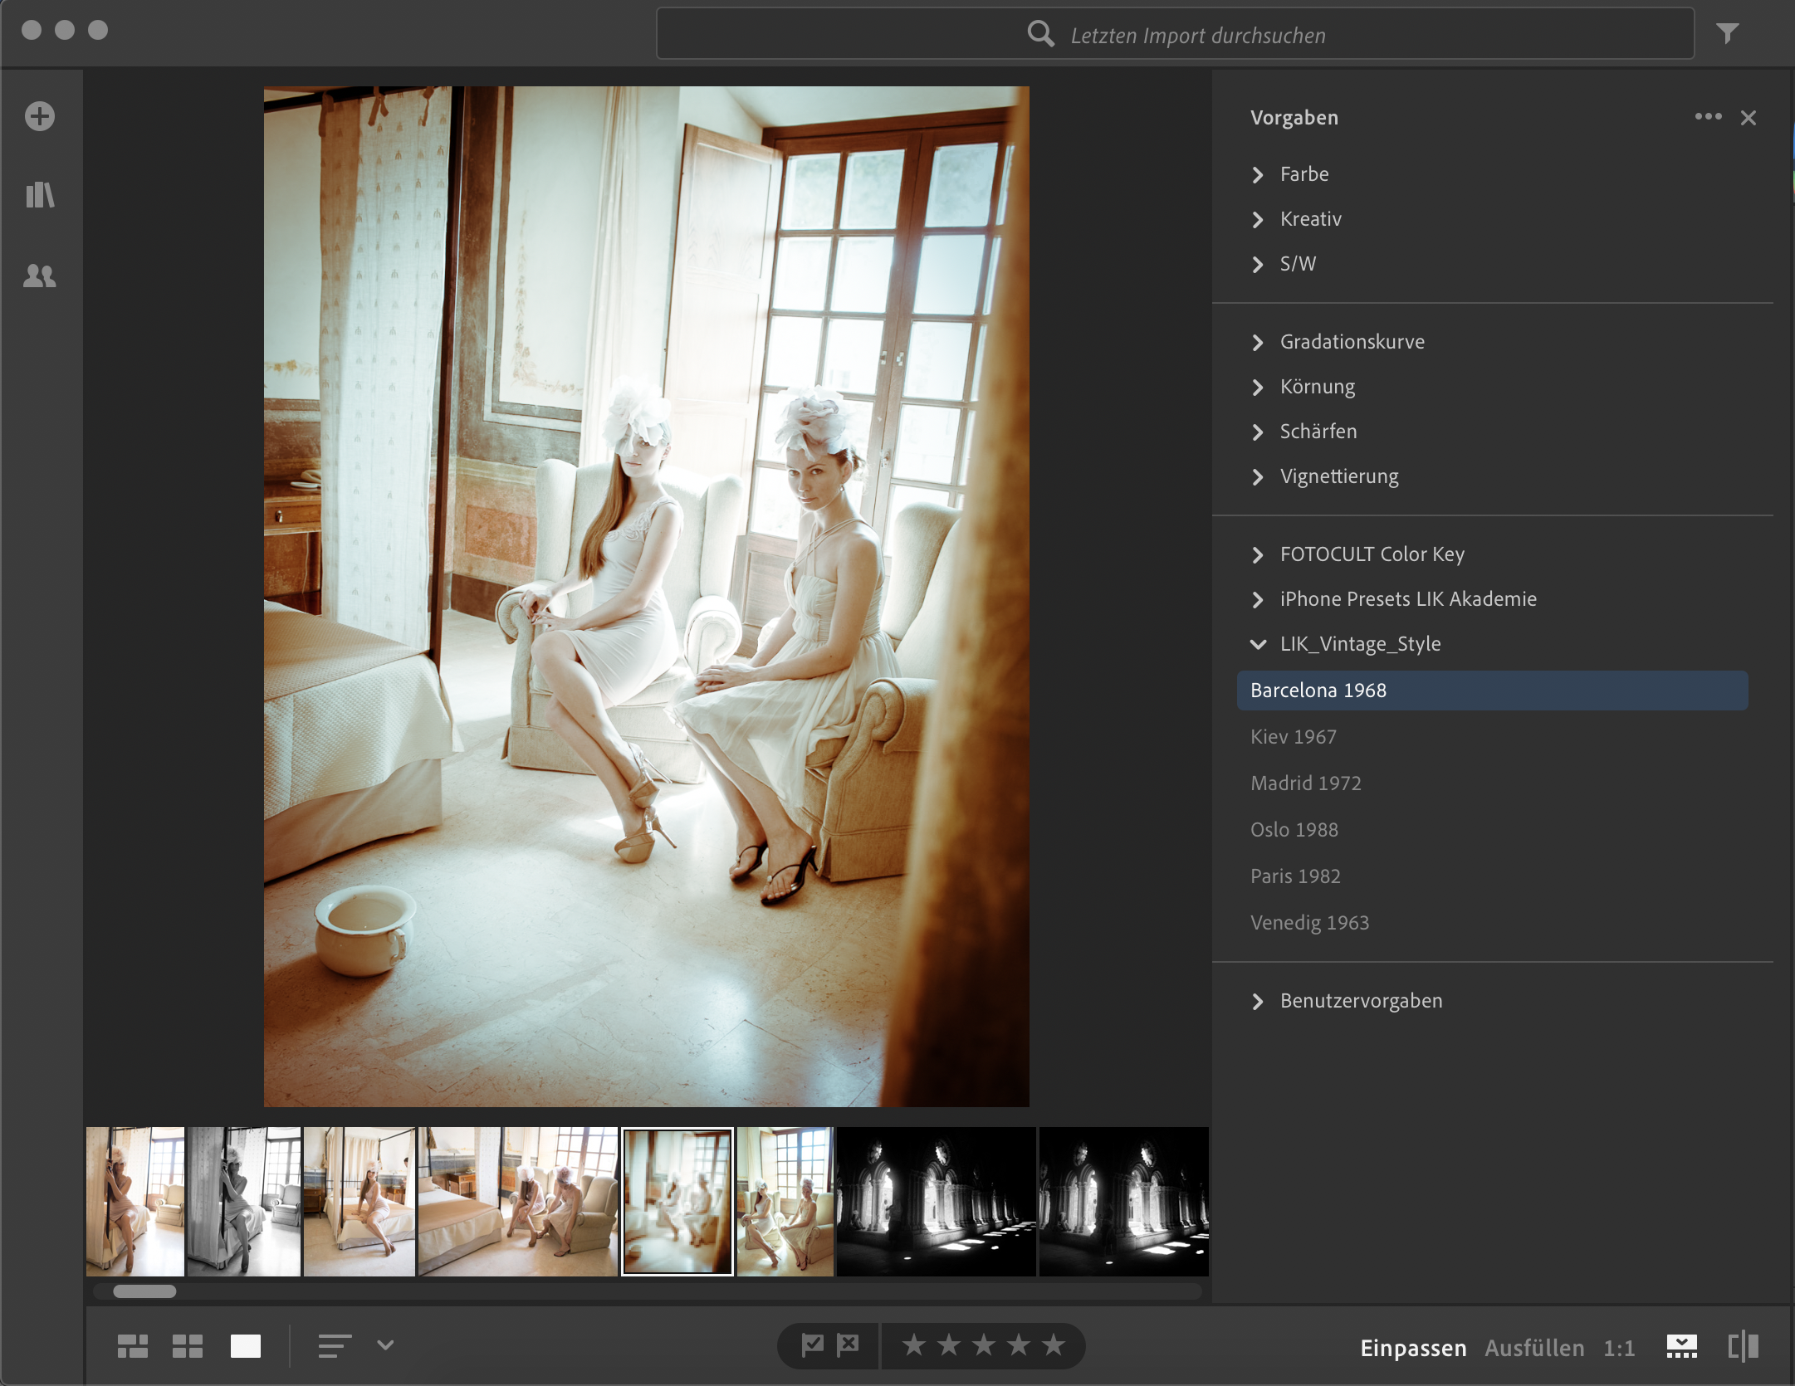The image size is (1795, 1386).
Task: Toggle show original before/after icon
Action: coord(1743,1346)
